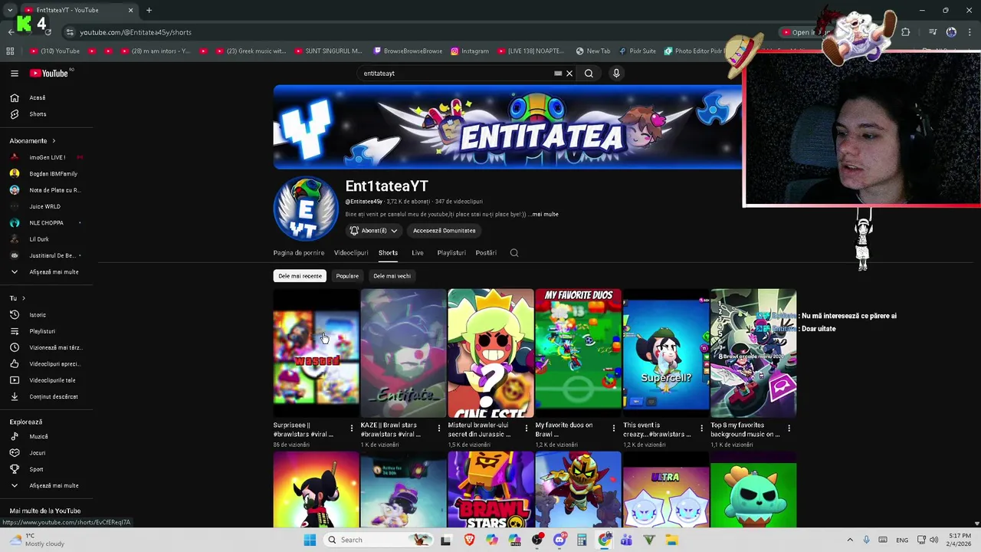981x552 pixels.
Task: Clear the search box with X
Action: tap(569, 74)
